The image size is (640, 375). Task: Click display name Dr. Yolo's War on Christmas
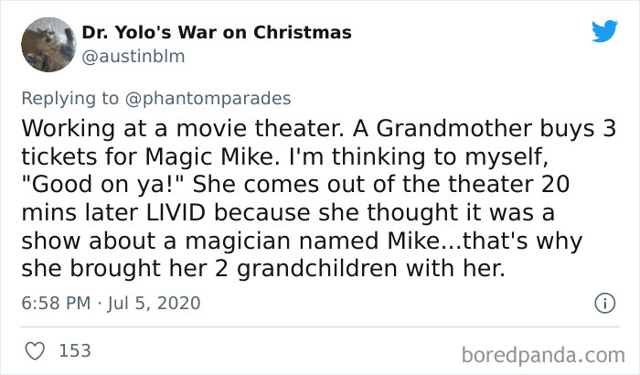pos(216,33)
